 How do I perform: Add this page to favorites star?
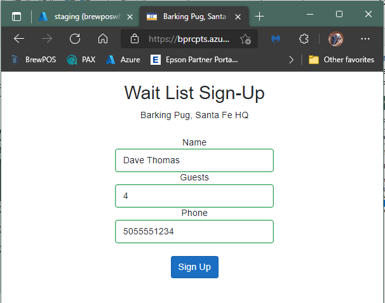(245, 39)
